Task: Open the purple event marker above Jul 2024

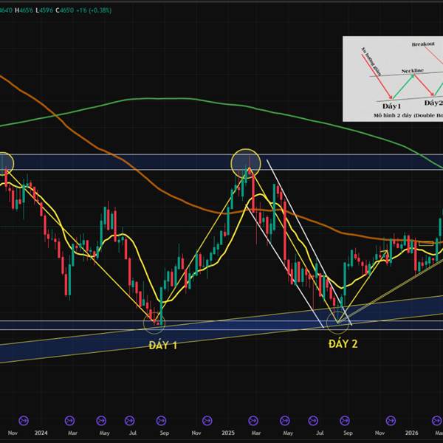Action: [130, 420]
